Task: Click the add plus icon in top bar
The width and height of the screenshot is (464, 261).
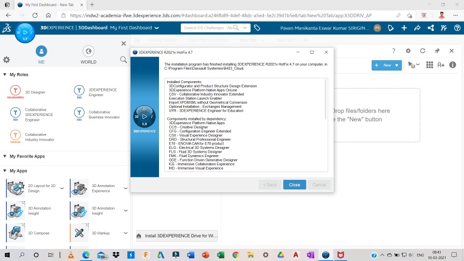Action: tap(404, 28)
